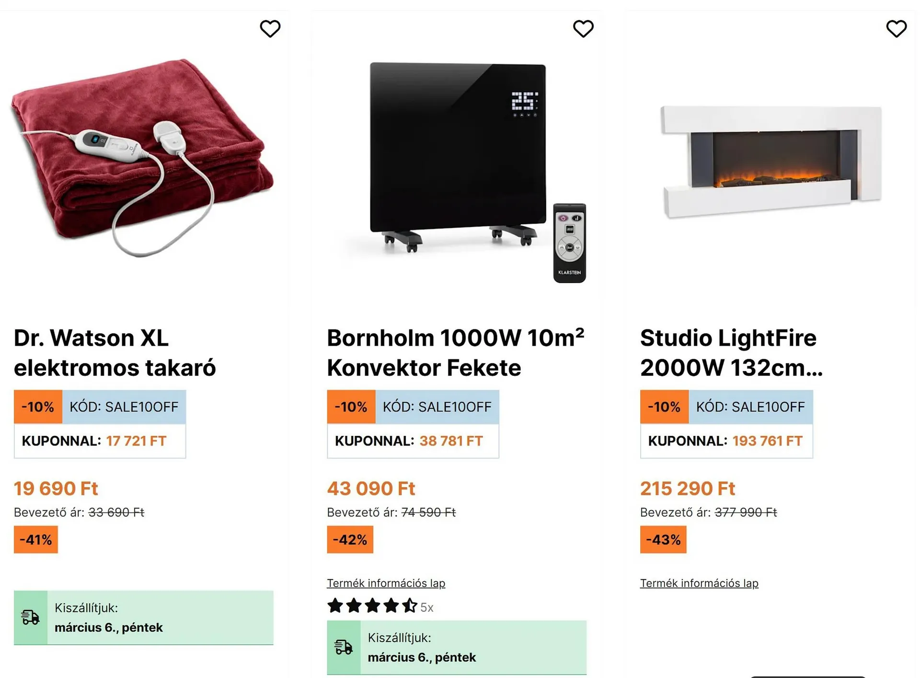920x678 pixels.
Task: Open Termék információs lap for Studio LightFire
Action: point(699,583)
